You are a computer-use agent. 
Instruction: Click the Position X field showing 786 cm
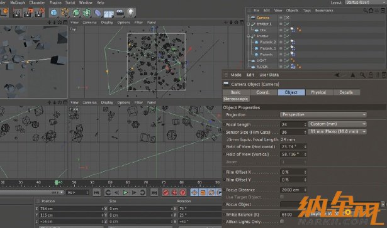[x=70, y=209]
